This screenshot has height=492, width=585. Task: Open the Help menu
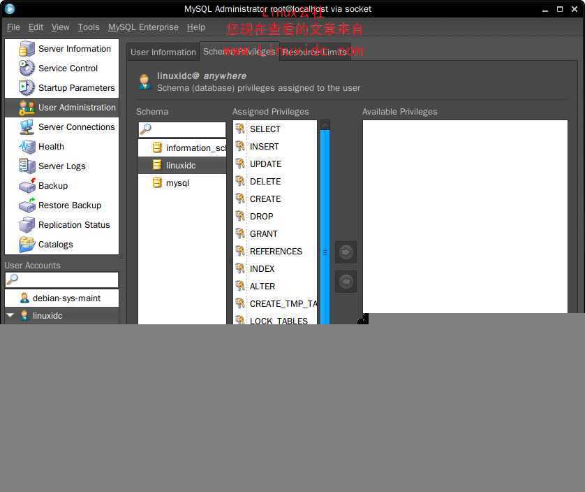tap(196, 27)
